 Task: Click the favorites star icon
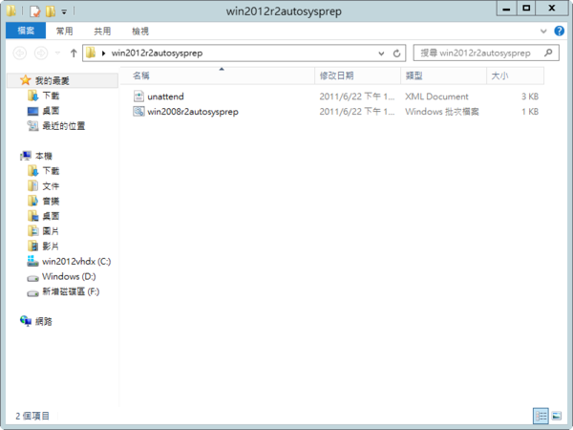[x=25, y=80]
